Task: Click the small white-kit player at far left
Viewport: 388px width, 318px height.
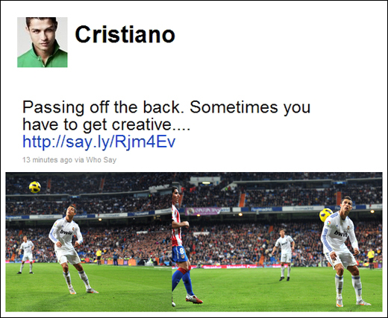Action: [26, 255]
